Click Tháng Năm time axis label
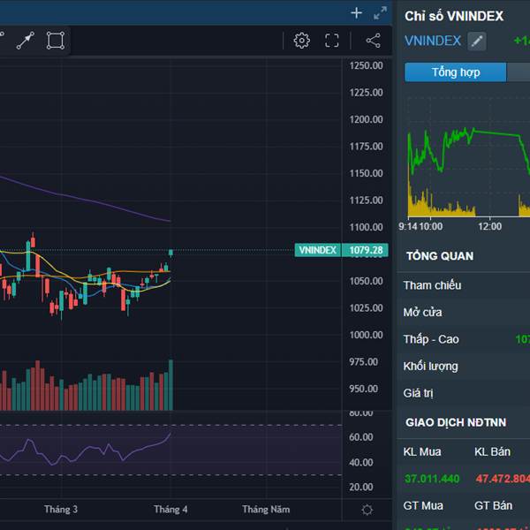This screenshot has height=530, width=530. click(266, 510)
